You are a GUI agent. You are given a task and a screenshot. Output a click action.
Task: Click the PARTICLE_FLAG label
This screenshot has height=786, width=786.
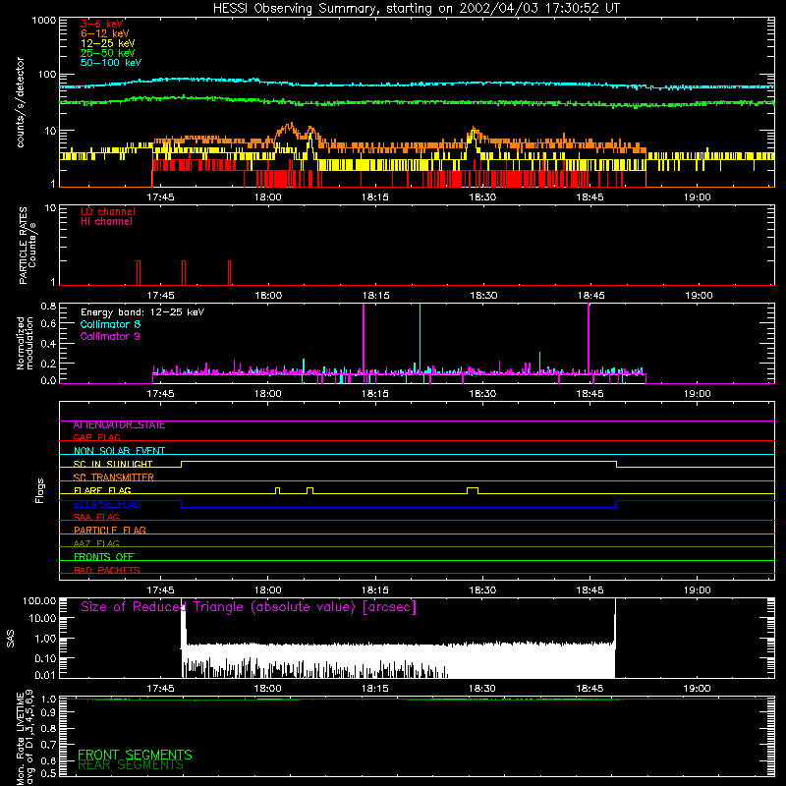[110, 531]
